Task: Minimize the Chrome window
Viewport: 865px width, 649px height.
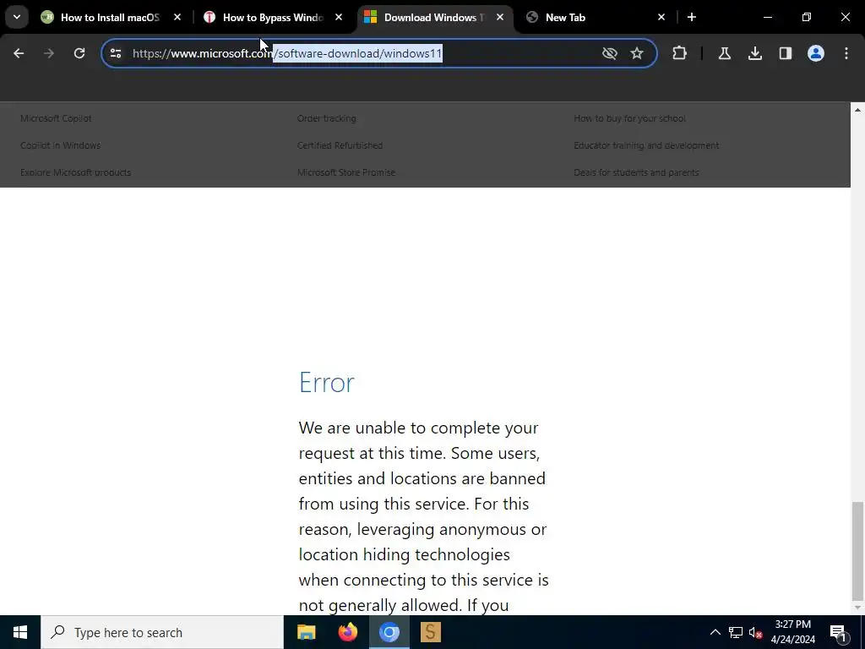Action: (767, 18)
